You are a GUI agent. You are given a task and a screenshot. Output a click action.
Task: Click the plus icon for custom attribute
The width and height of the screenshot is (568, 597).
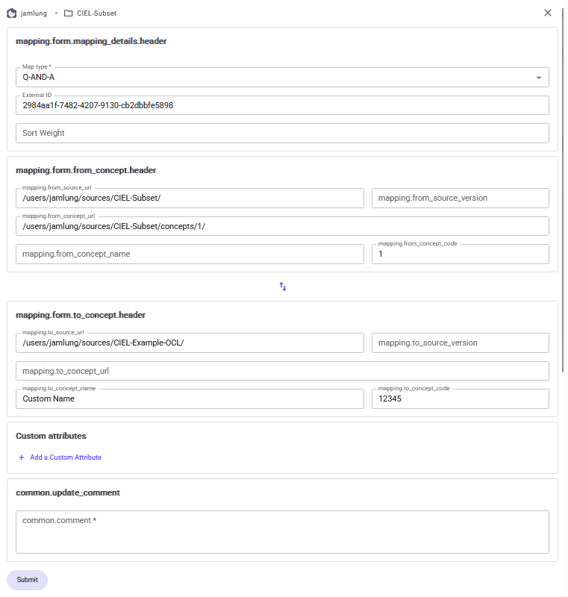[22, 457]
